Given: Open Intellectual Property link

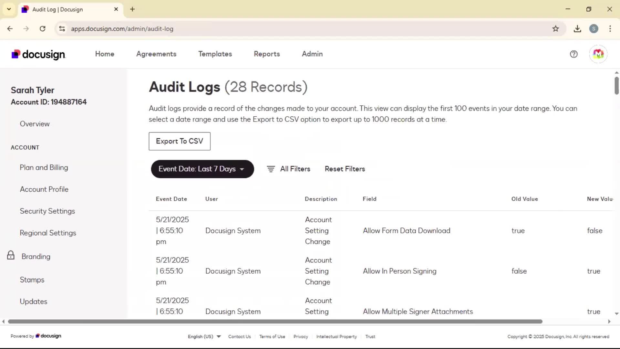Looking at the screenshot, I should click(x=336, y=336).
